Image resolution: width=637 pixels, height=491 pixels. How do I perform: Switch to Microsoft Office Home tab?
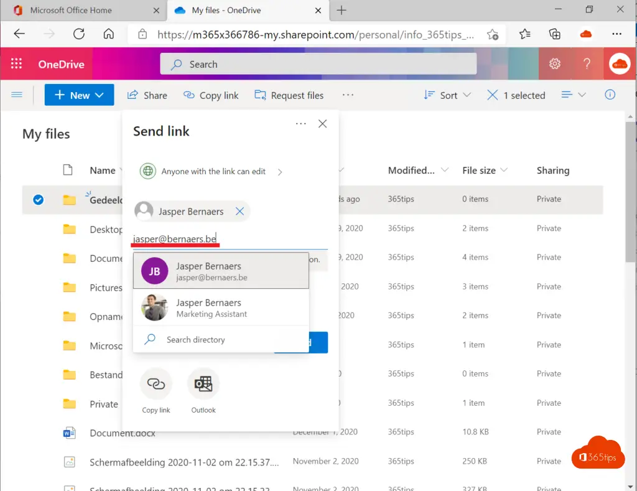click(71, 11)
